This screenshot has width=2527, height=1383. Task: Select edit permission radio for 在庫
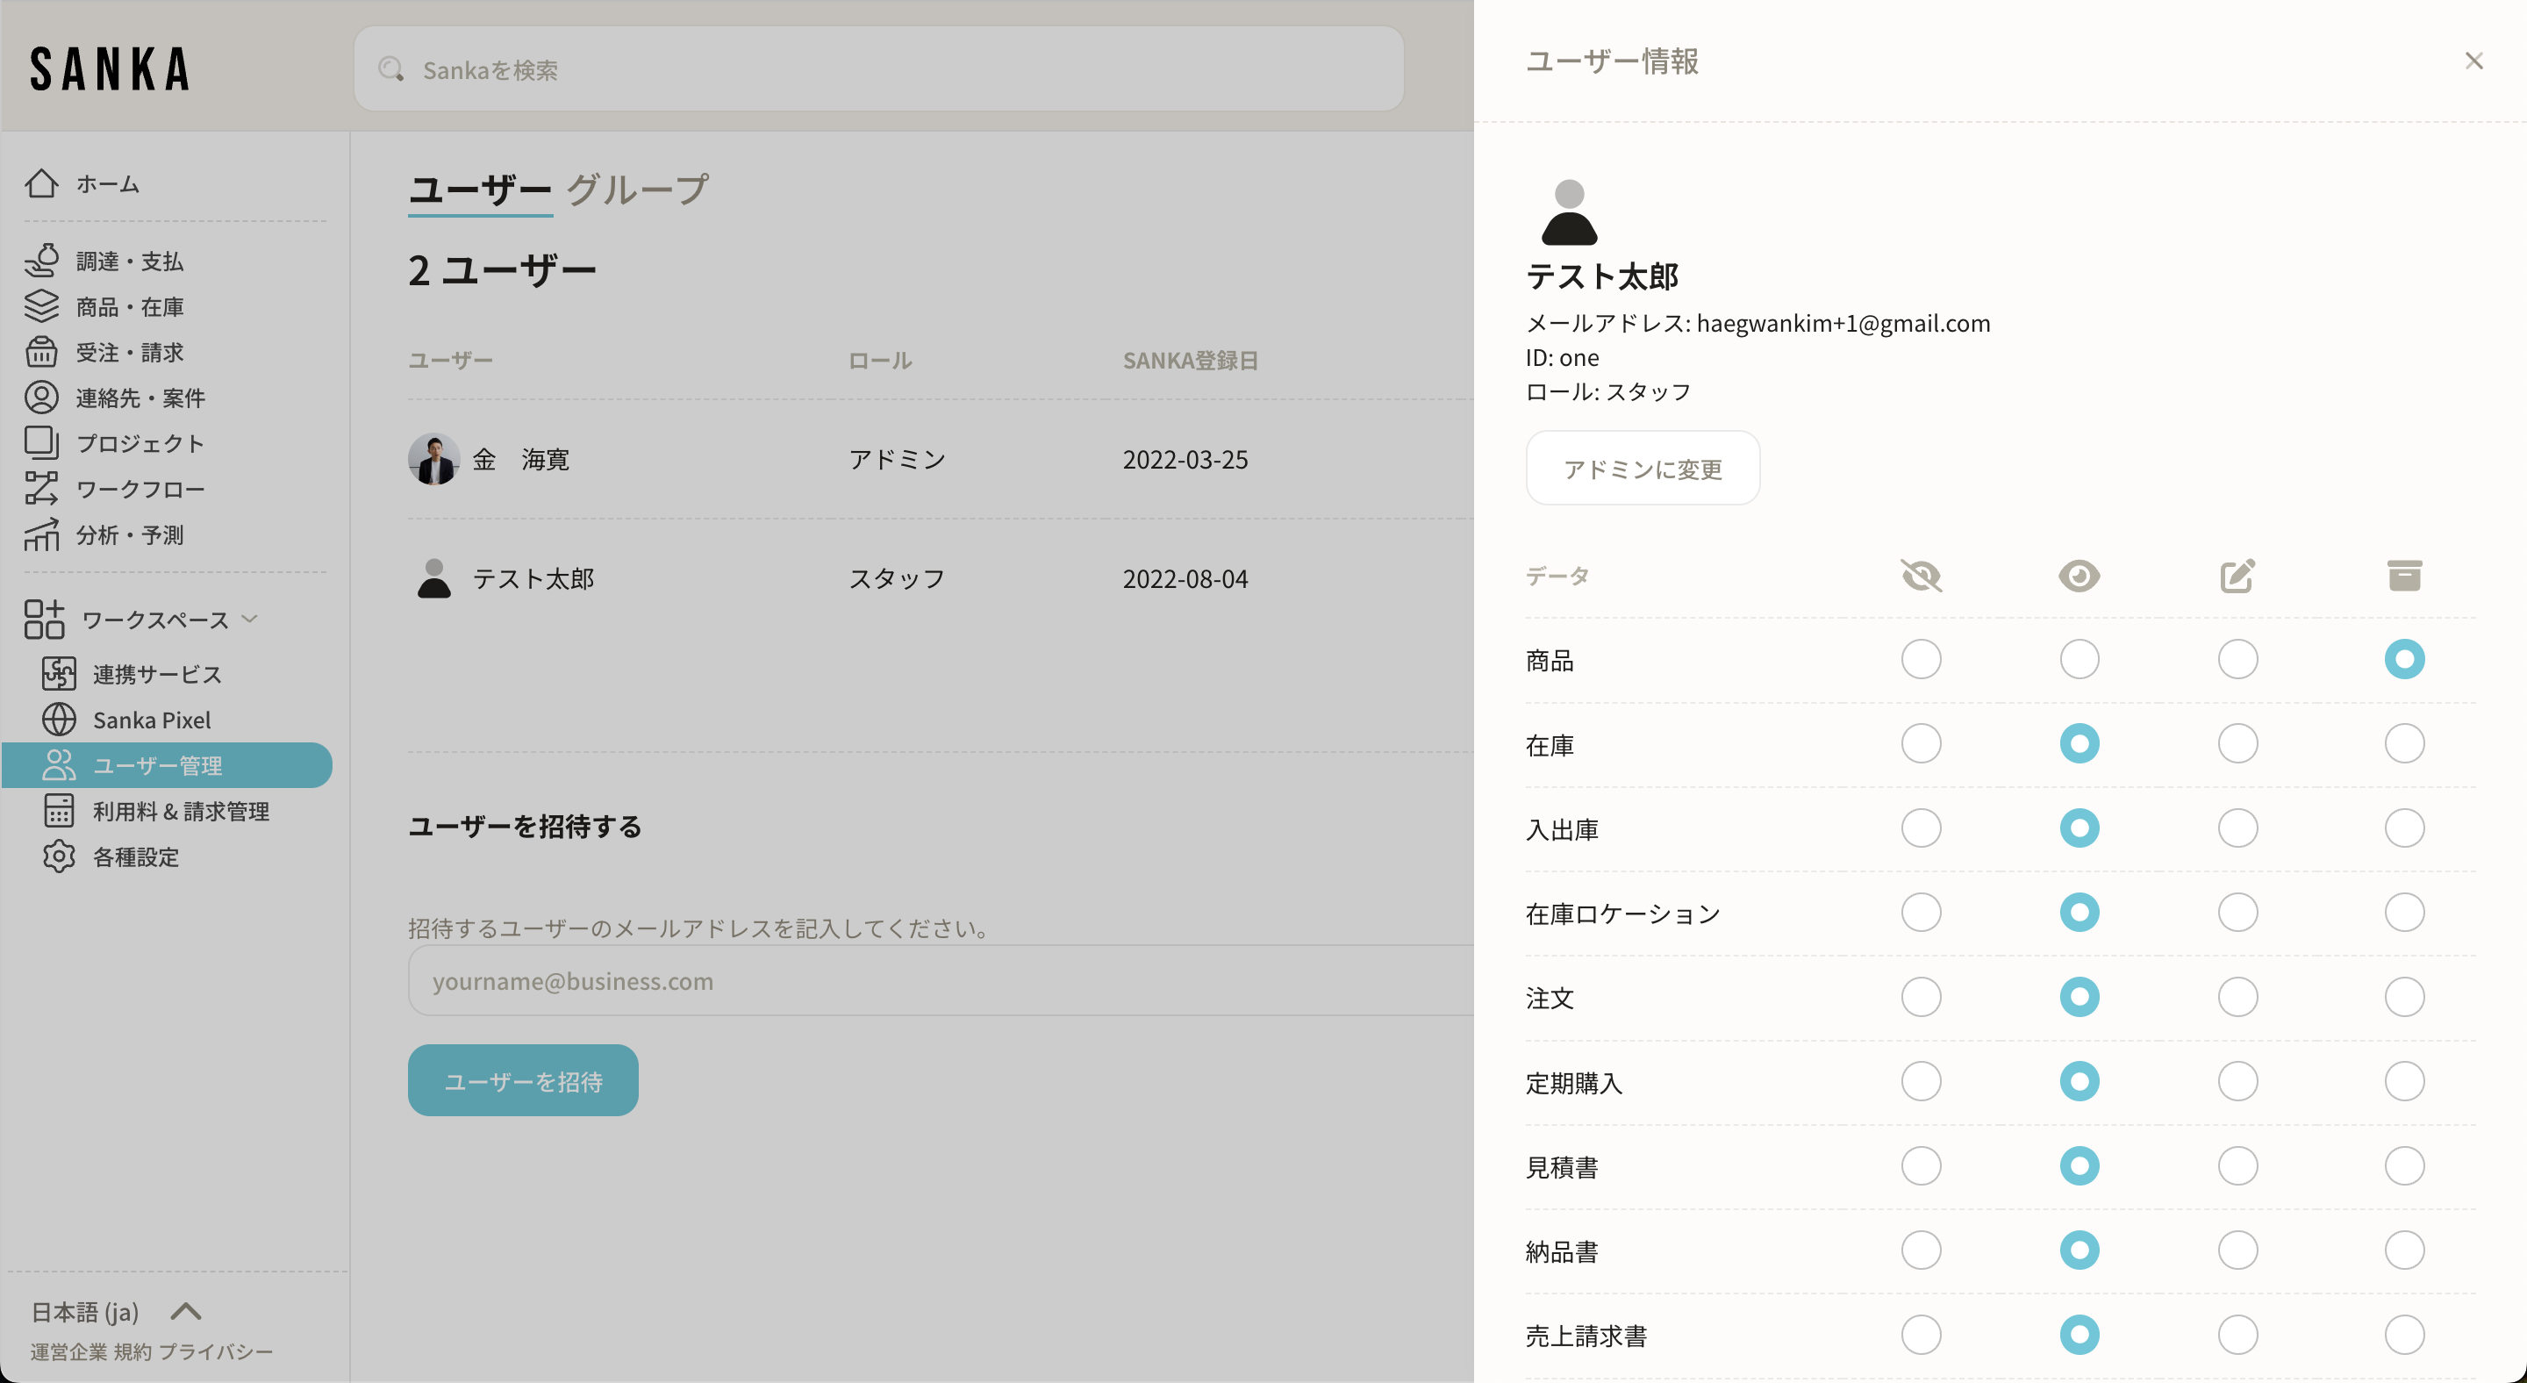point(2237,743)
